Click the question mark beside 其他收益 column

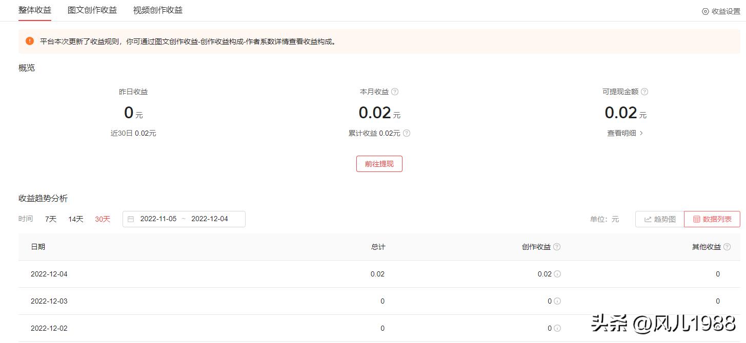(728, 246)
